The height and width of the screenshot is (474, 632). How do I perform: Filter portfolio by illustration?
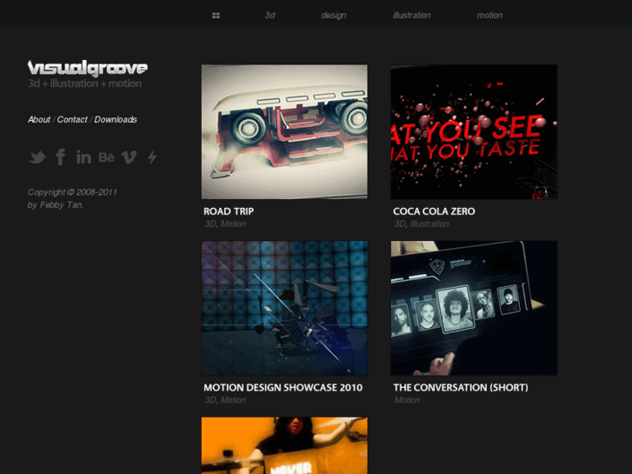tap(411, 16)
